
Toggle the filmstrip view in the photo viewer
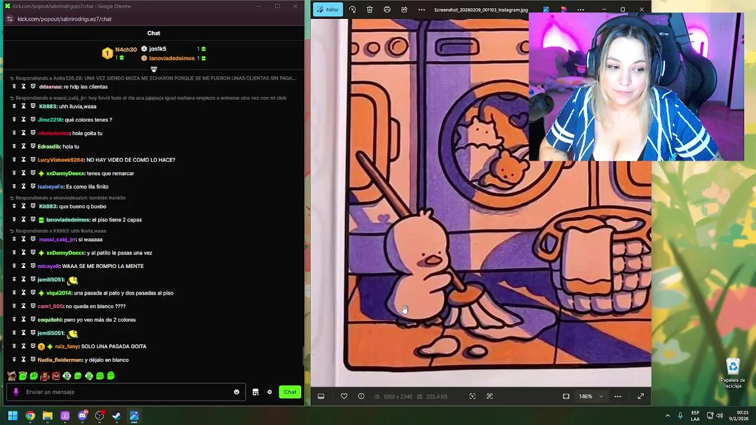click(x=321, y=396)
